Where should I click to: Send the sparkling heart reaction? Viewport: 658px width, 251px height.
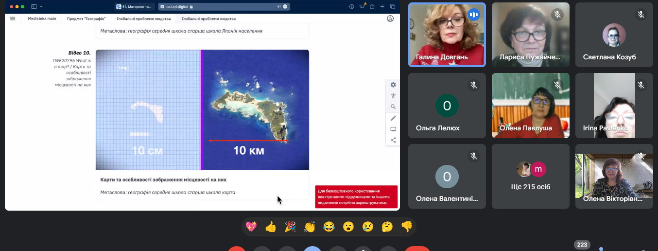point(251,226)
